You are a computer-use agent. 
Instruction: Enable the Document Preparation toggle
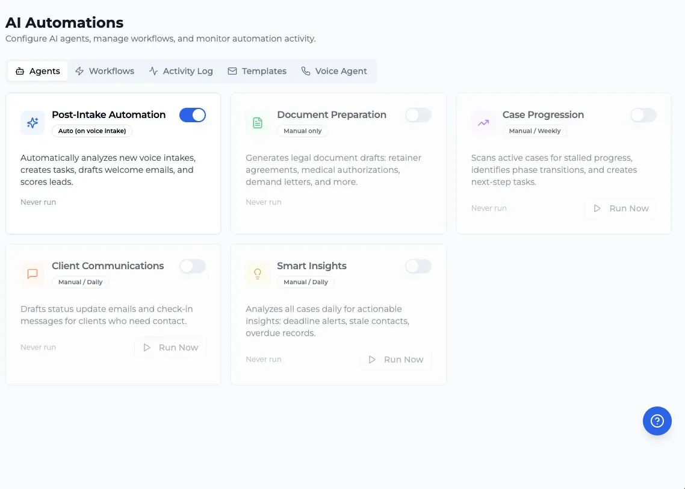418,115
